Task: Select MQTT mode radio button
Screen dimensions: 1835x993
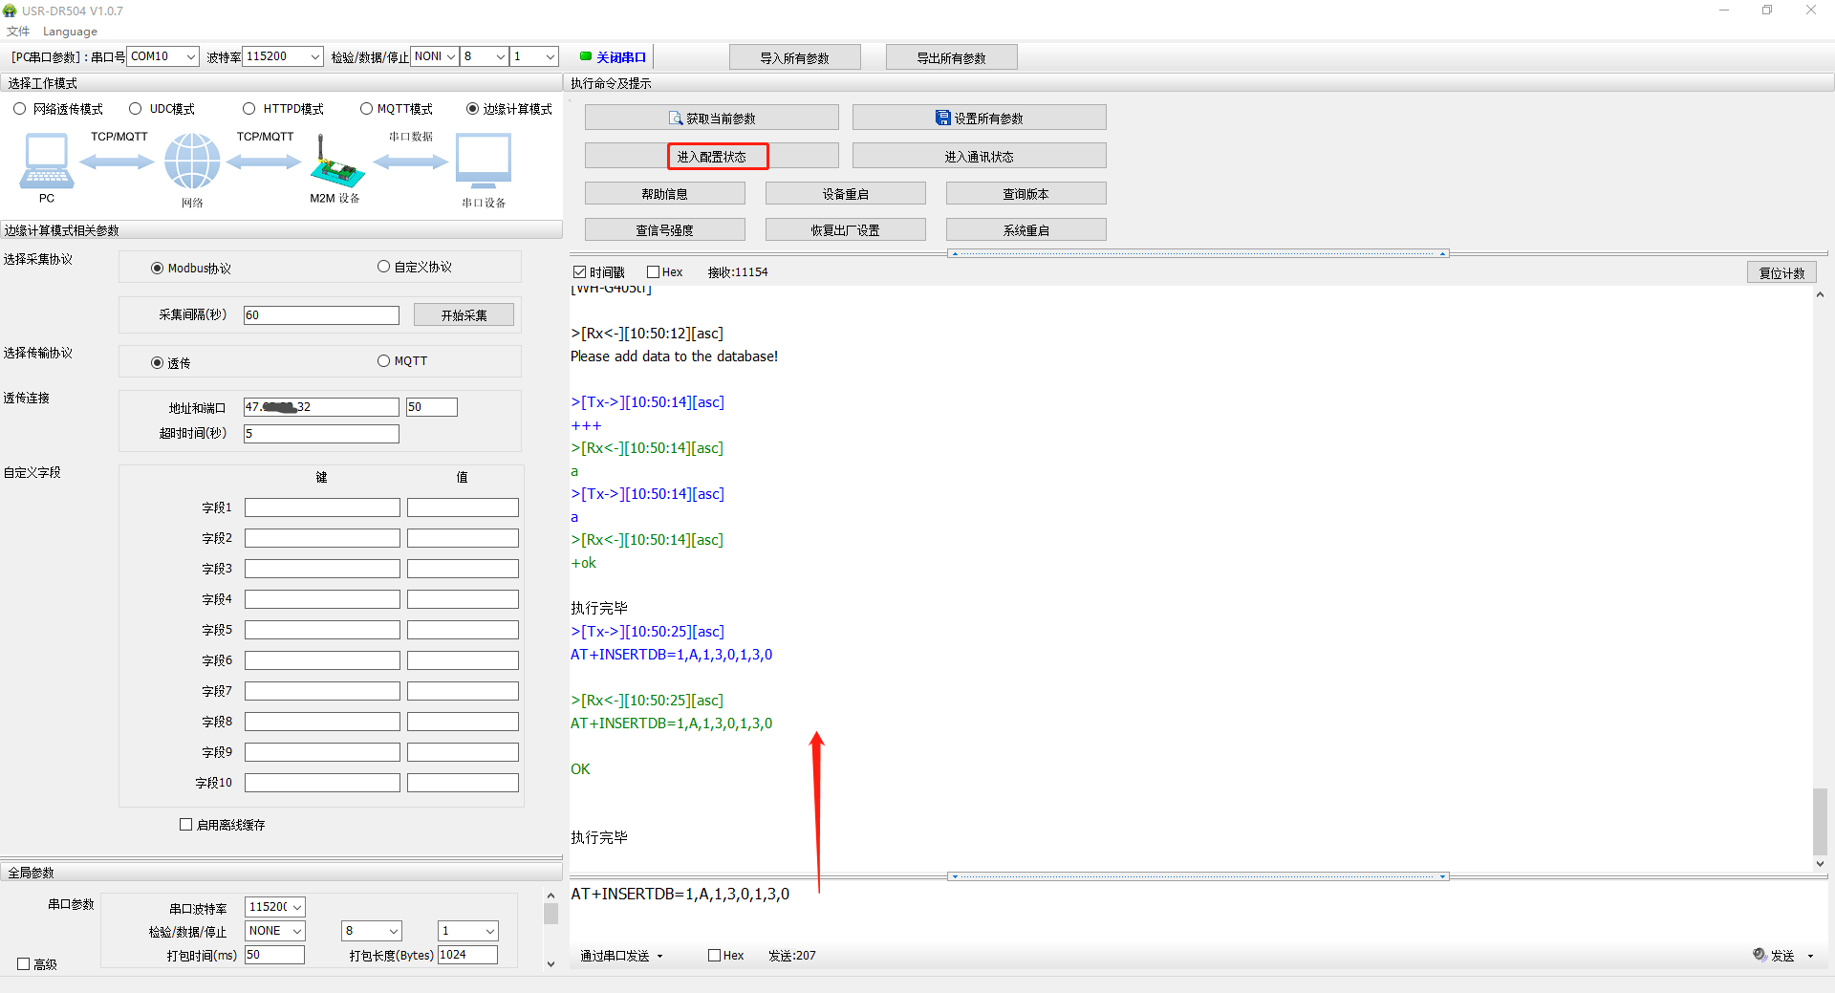Action: tap(366, 109)
